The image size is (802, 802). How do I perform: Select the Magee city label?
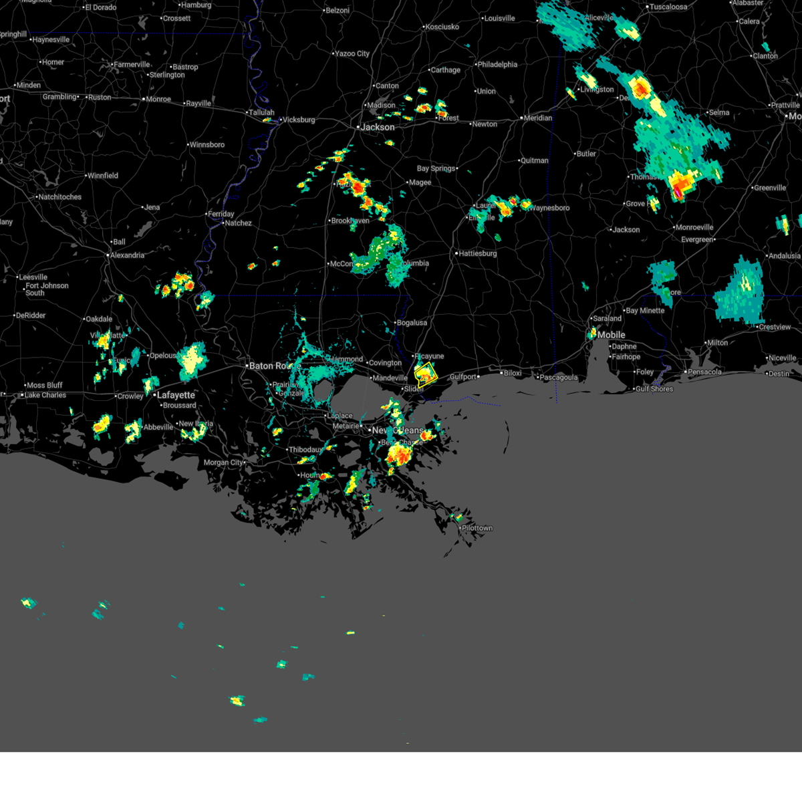pyautogui.click(x=420, y=182)
